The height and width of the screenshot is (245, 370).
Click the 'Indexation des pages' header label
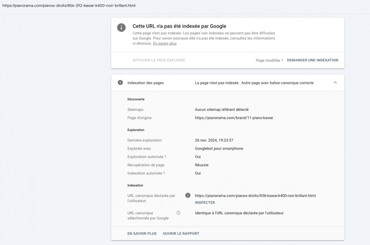coord(145,83)
